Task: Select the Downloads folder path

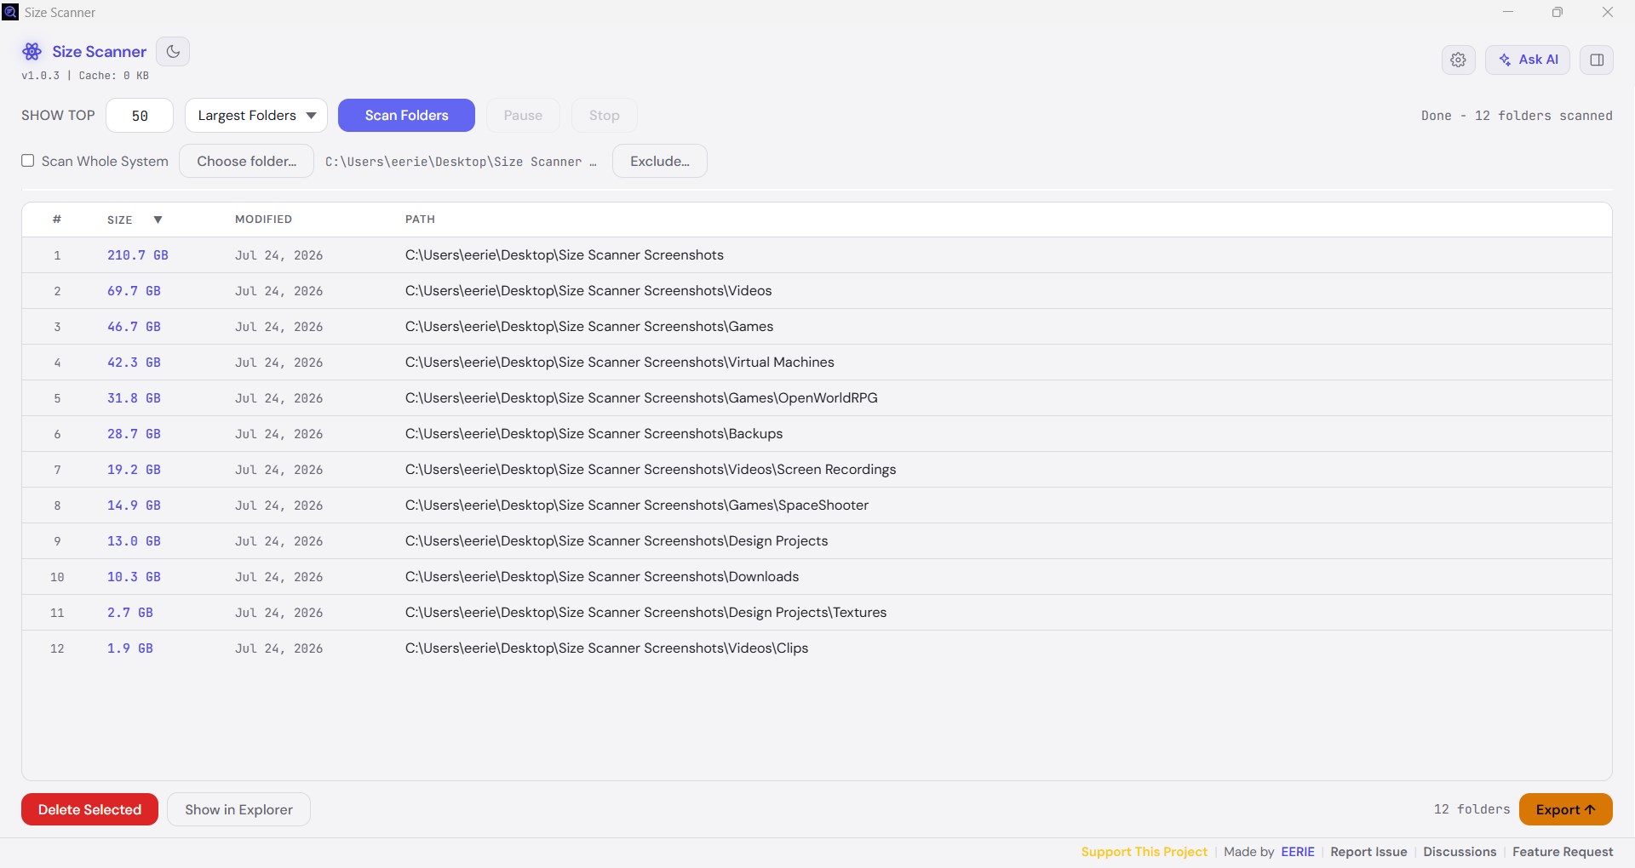Action: click(x=602, y=577)
